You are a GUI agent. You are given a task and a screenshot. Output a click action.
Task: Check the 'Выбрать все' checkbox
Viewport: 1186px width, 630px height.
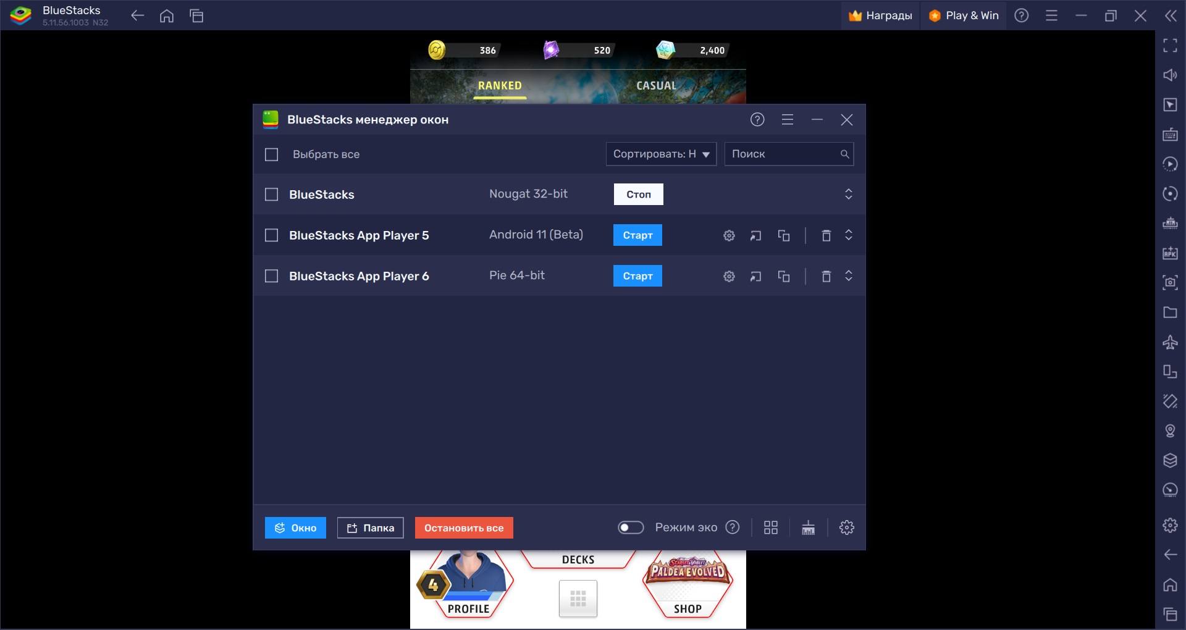(x=271, y=154)
